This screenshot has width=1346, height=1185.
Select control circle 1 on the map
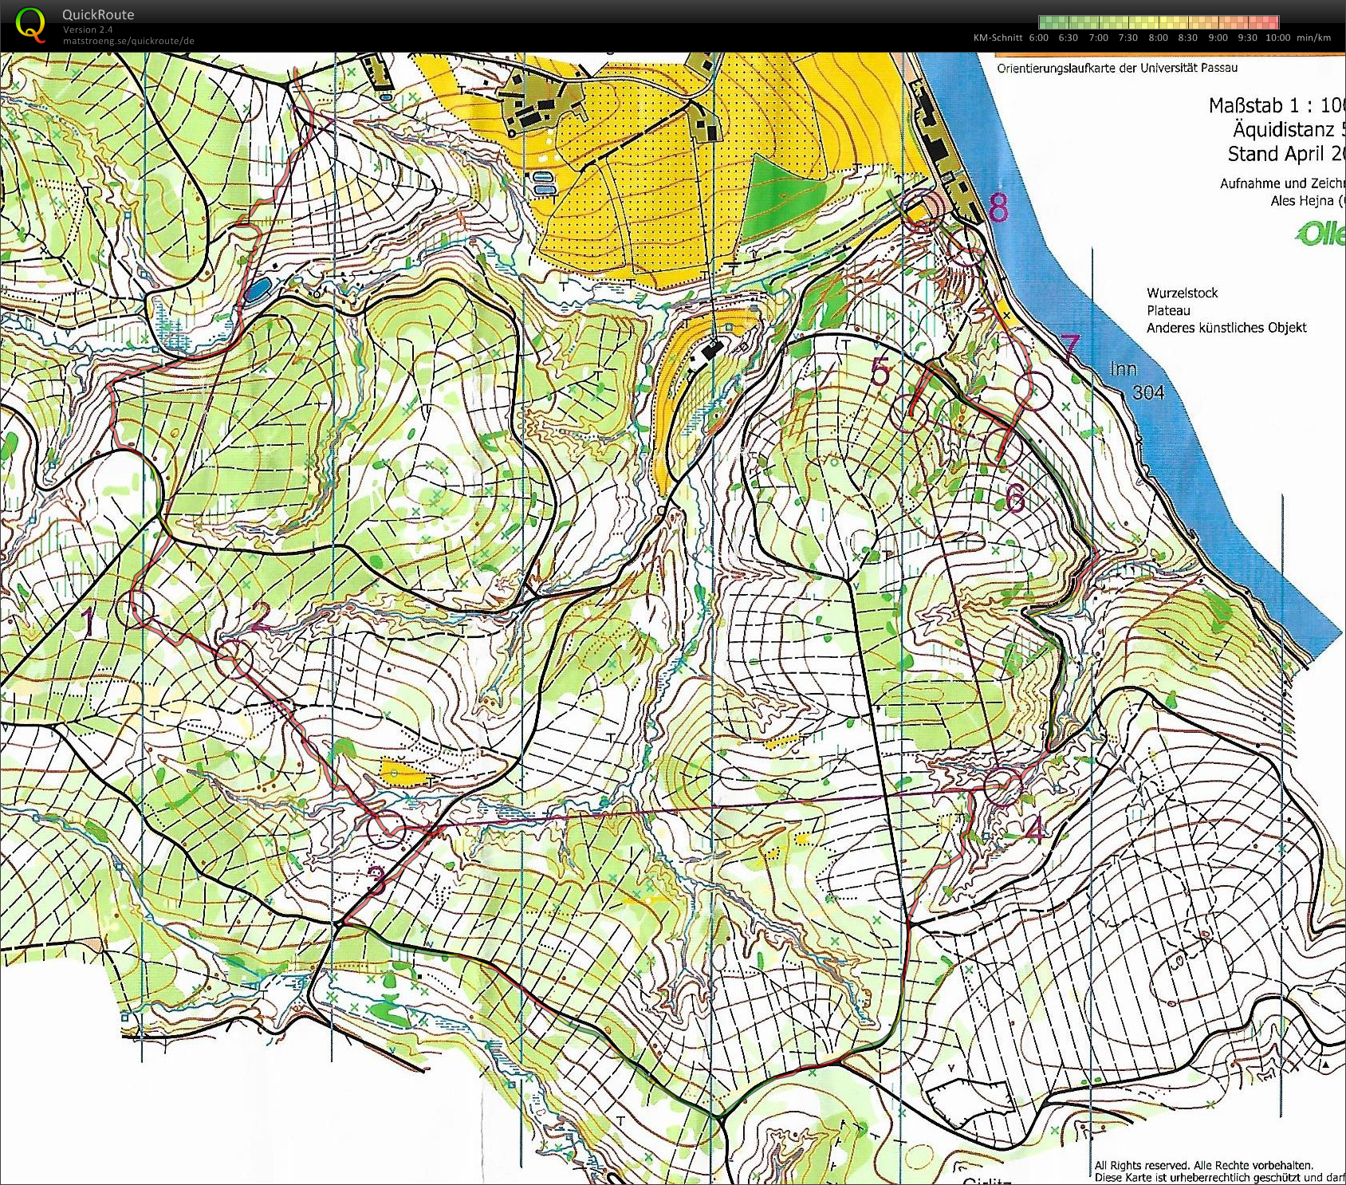click(x=135, y=608)
